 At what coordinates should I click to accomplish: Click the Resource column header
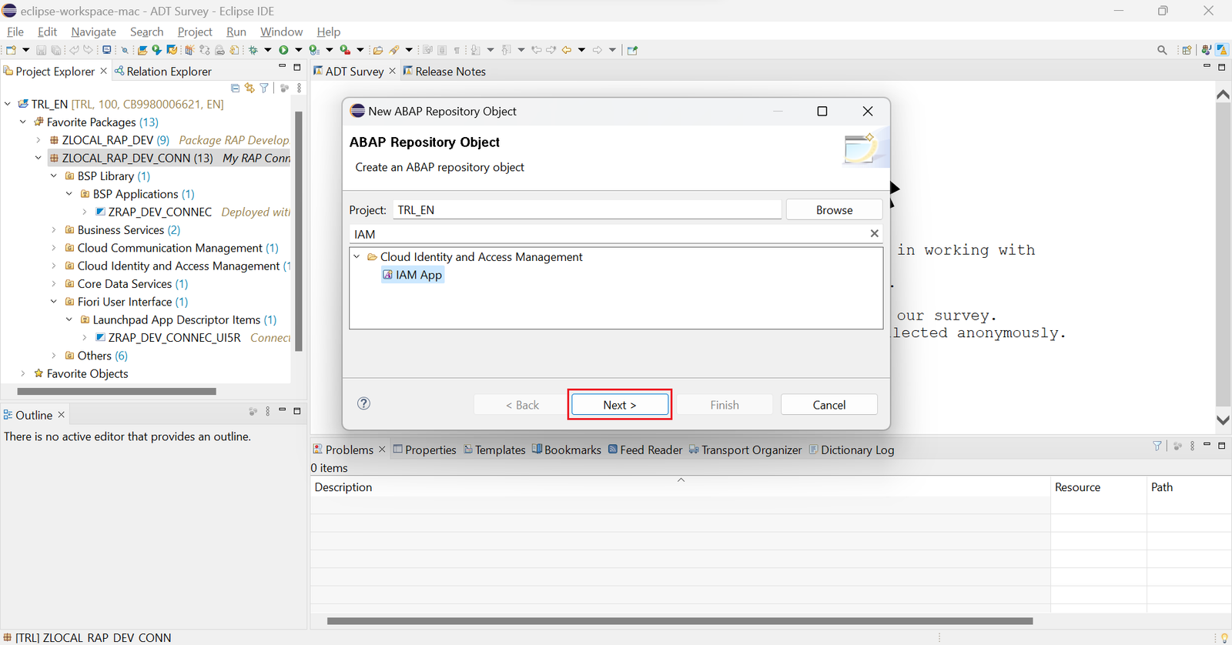[x=1098, y=487]
